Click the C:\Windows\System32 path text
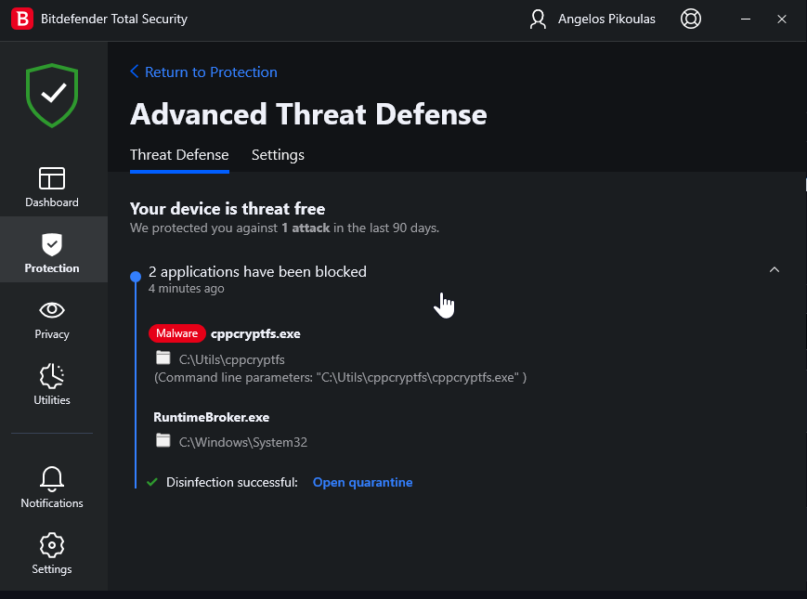This screenshot has width=807, height=599. pos(243,442)
